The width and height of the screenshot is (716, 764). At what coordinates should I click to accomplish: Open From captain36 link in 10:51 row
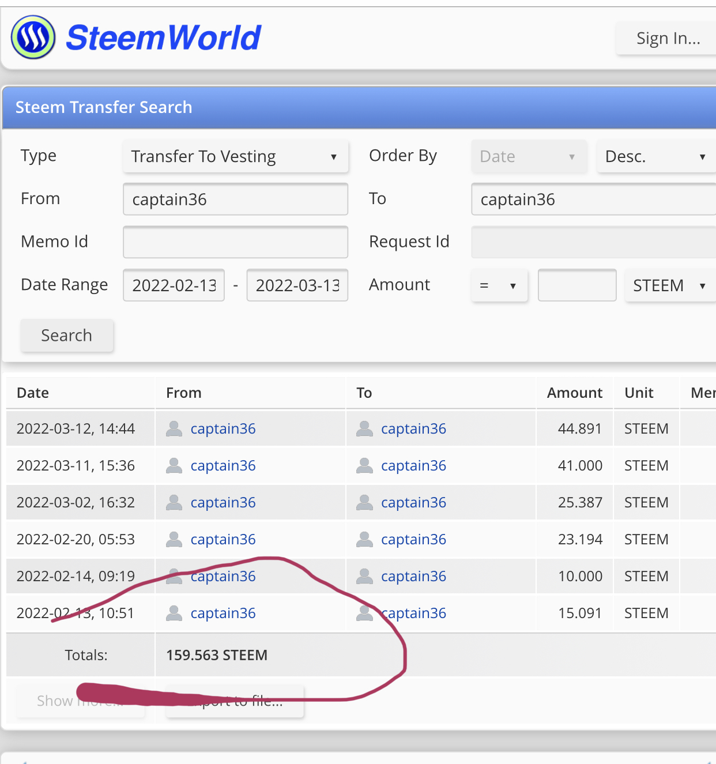pyautogui.click(x=223, y=614)
